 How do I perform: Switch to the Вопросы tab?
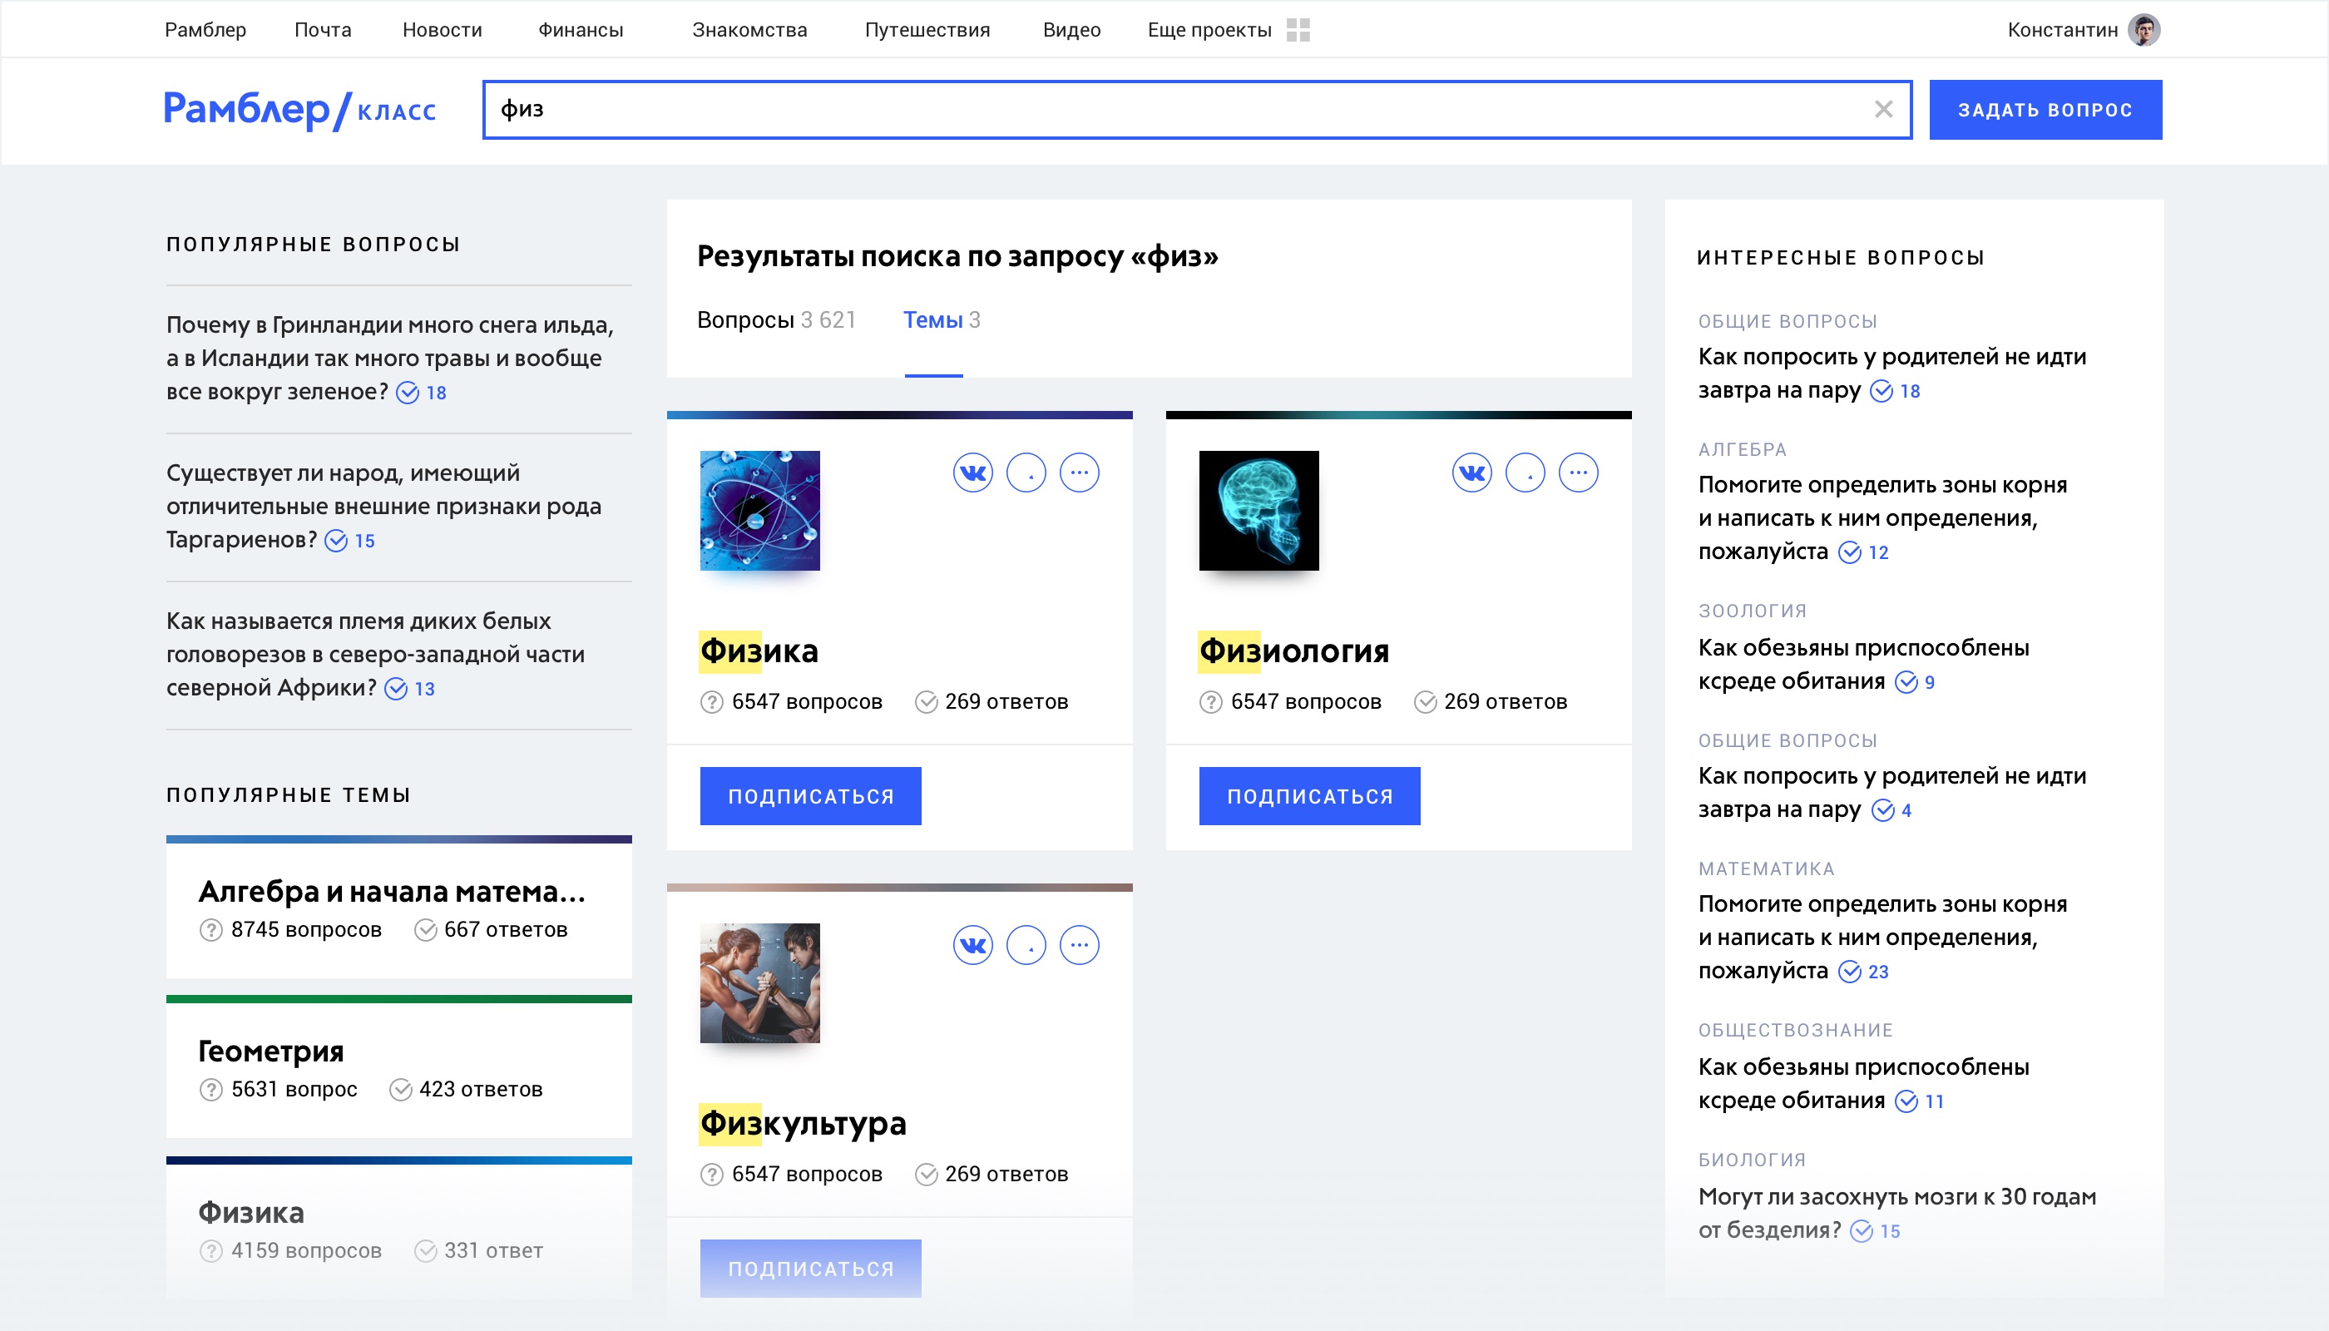775,320
